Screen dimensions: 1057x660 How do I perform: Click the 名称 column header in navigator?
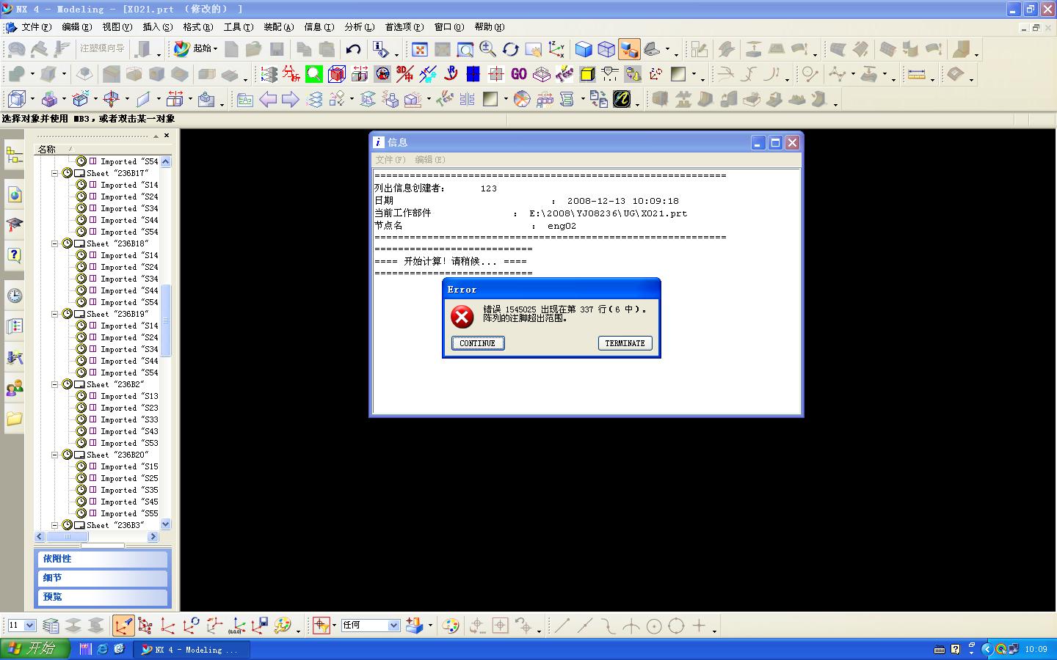[47, 149]
